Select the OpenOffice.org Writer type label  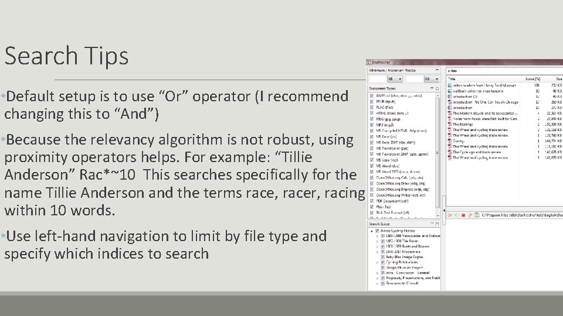(x=401, y=195)
